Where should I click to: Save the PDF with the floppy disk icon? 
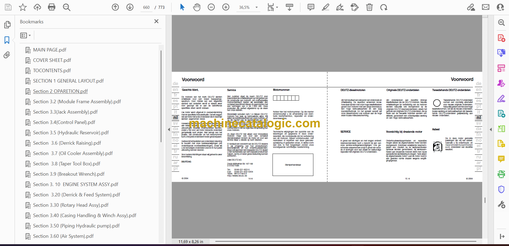8,7
